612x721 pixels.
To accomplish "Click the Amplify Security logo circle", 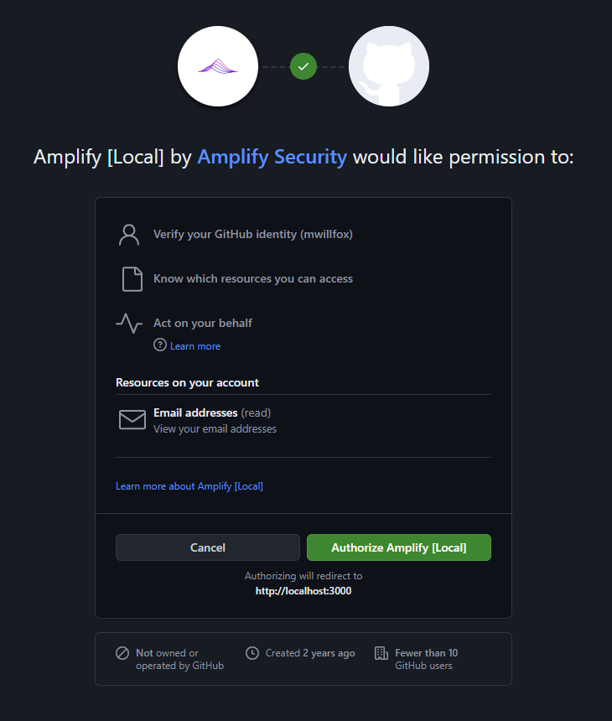I will (x=218, y=66).
